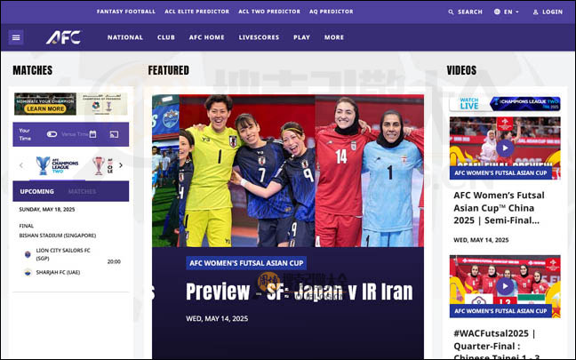The image size is (576, 360).
Task: Switch to the faded MATCHES tab
Action: [x=83, y=191]
